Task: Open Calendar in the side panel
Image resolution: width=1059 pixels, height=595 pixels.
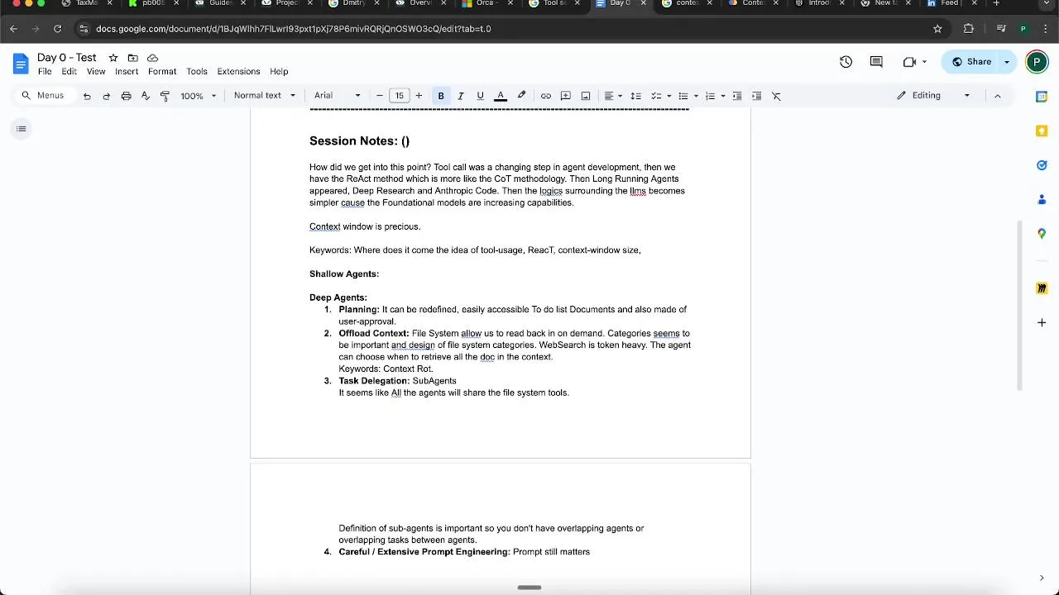Action: (x=1042, y=97)
